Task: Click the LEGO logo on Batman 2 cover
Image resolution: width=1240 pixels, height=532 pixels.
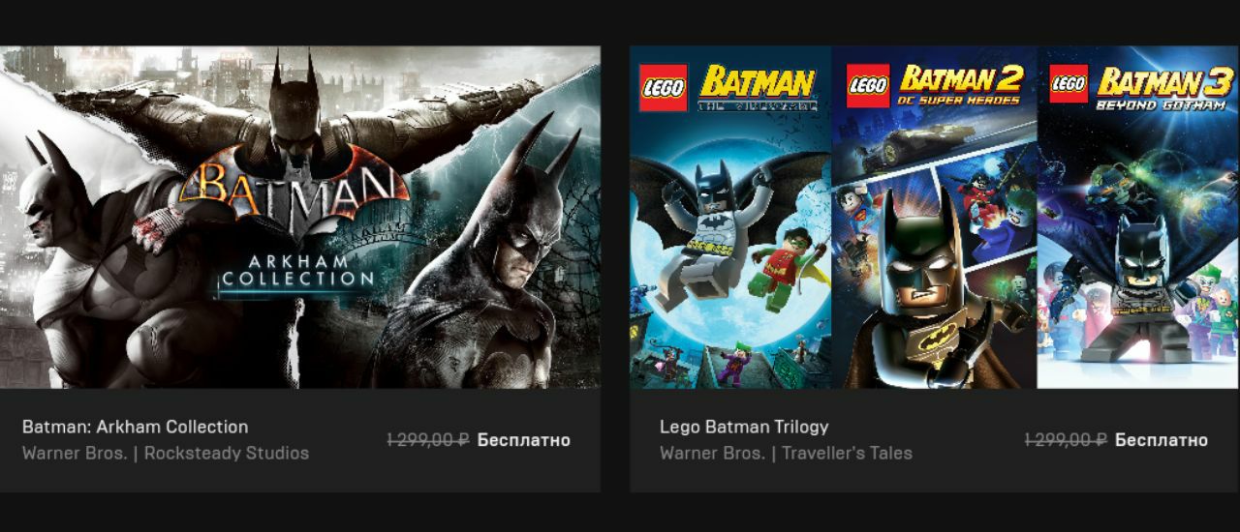Action: pyautogui.click(x=868, y=86)
